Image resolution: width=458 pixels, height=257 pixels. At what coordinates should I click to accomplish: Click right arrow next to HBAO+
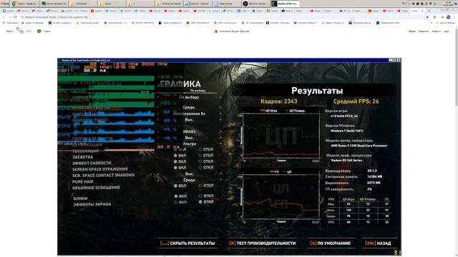tap(220, 131)
